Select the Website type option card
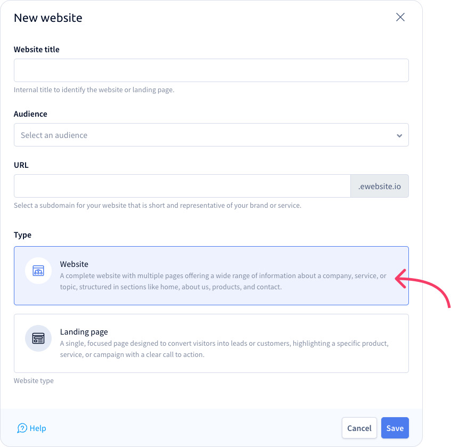Image resolution: width=451 pixels, height=447 pixels. point(211,275)
